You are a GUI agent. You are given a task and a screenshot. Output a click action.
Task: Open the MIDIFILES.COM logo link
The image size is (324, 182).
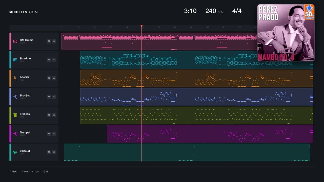[24, 12]
